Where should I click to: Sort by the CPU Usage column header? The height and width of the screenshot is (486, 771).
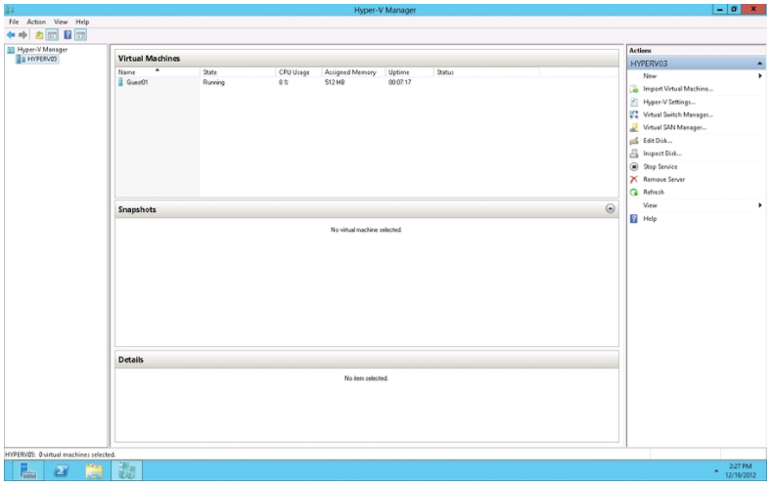point(298,72)
